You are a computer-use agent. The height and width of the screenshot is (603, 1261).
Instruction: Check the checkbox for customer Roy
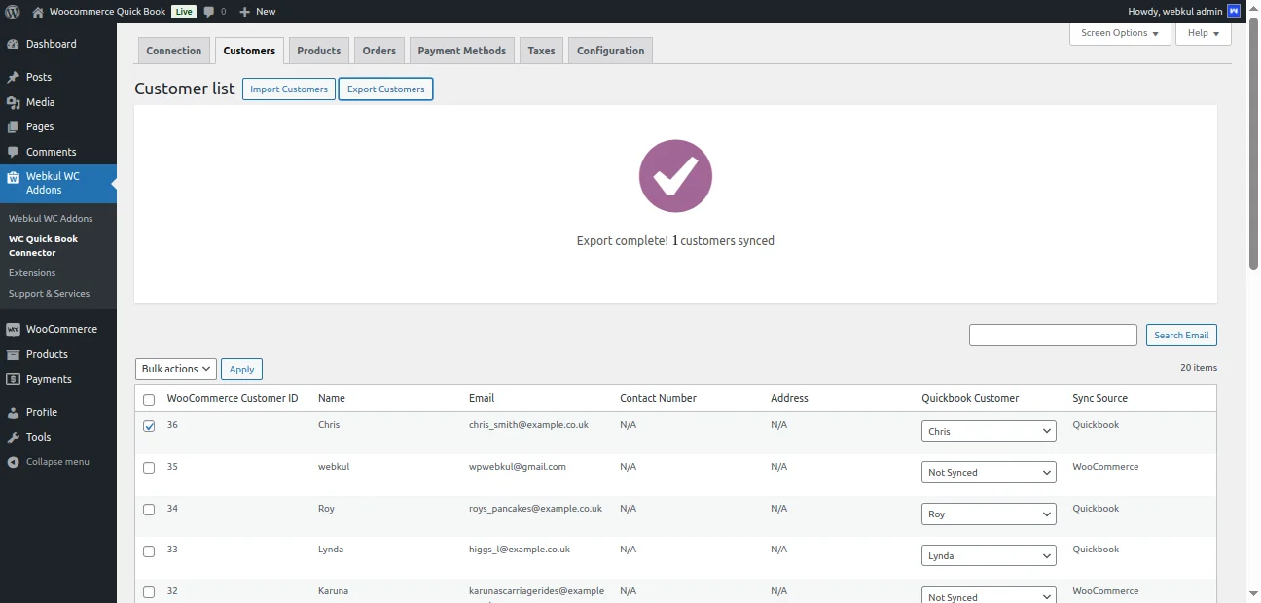click(x=149, y=509)
